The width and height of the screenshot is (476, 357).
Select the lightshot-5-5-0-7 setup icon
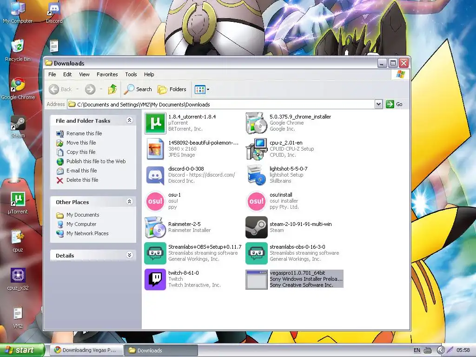click(x=256, y=175)
